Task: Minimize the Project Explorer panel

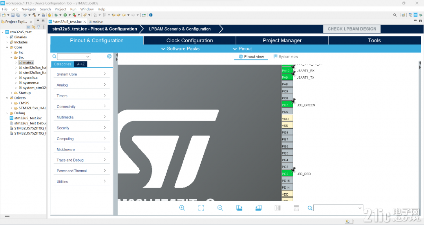Action: 38,20
